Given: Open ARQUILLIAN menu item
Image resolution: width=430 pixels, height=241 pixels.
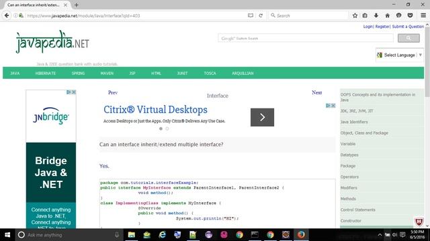Looking at the screenshot, I should [243, 73].
